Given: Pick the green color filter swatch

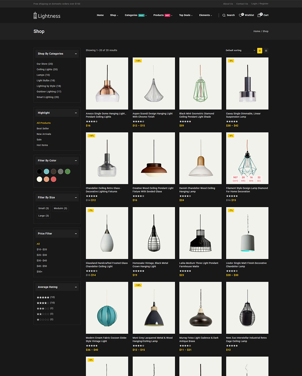Looking at the screenshot, I should tap(68, 171).
